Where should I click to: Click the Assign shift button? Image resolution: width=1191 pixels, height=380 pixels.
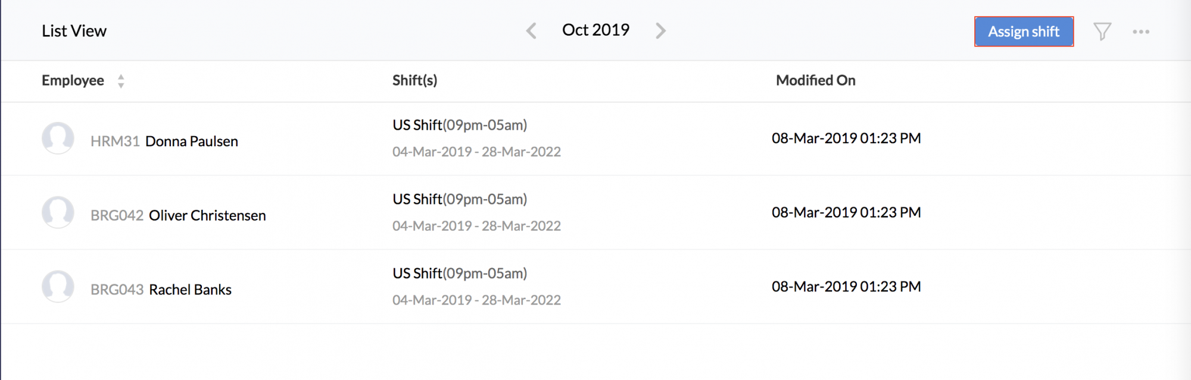(x=1024, y=32)
